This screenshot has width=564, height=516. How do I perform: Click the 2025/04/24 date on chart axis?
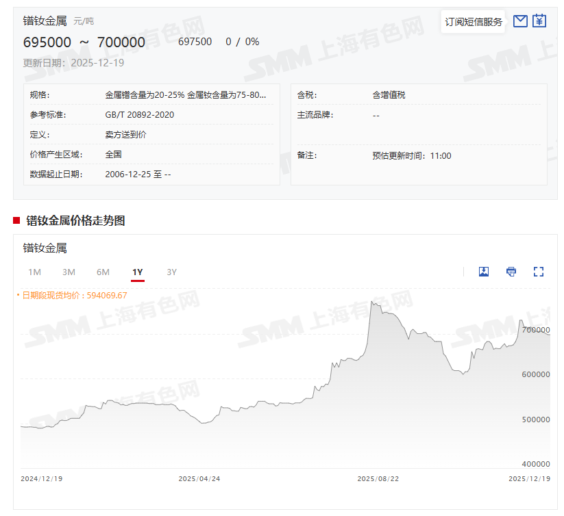(199, 479)
